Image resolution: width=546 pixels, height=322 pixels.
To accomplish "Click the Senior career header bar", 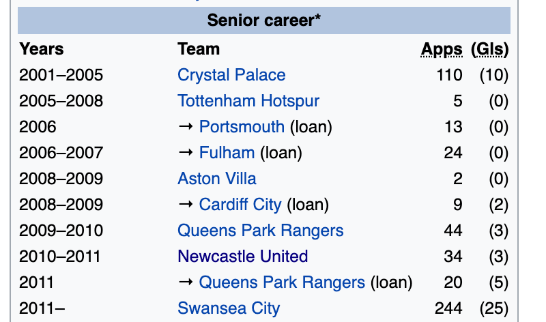I will [x=264, y=20].
